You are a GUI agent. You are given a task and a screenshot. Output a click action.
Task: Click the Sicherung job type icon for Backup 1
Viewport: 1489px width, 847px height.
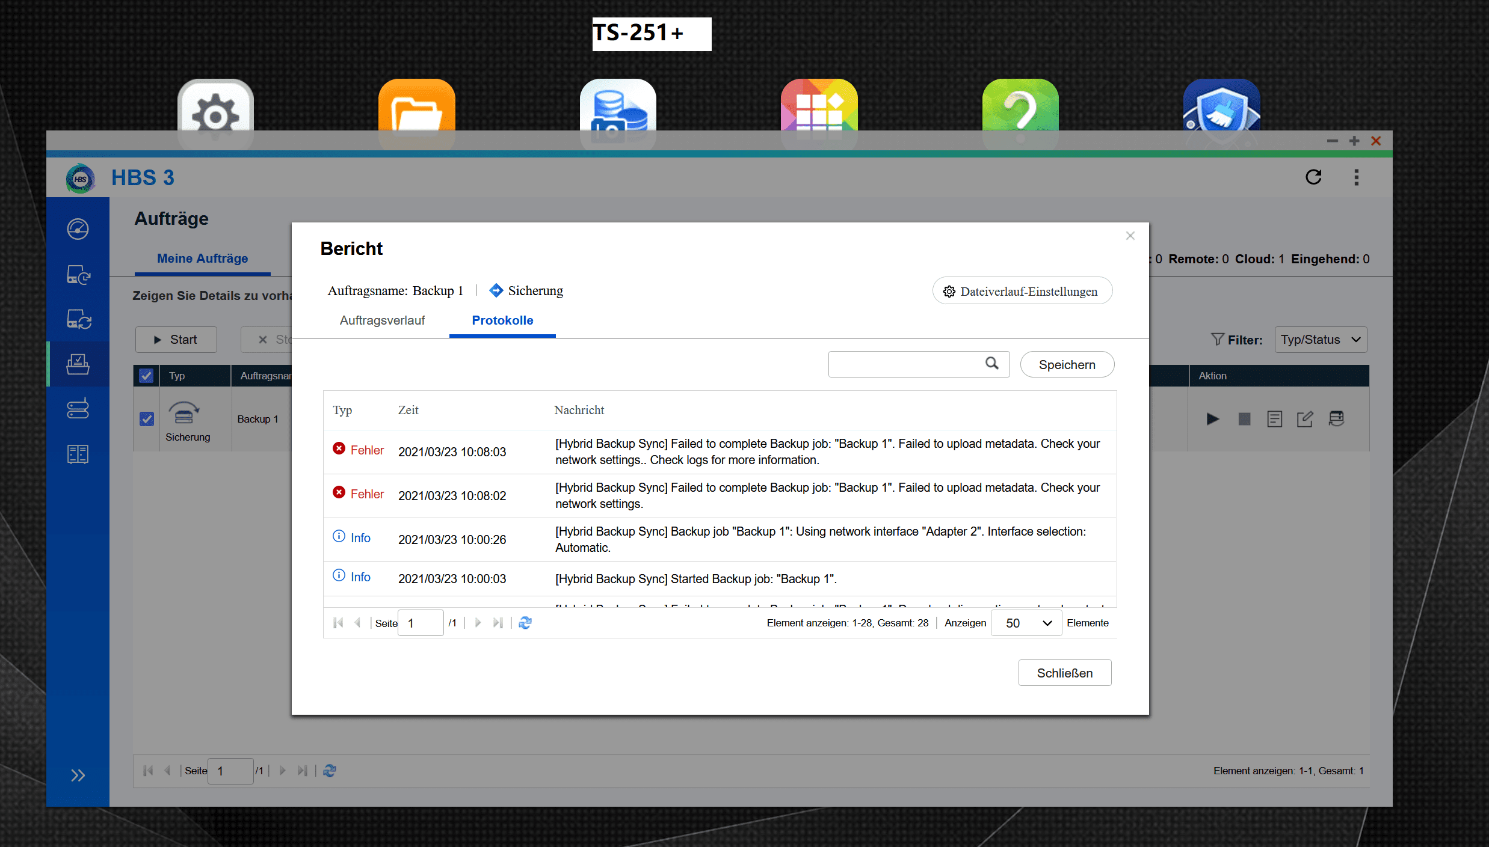pos(184,413)
